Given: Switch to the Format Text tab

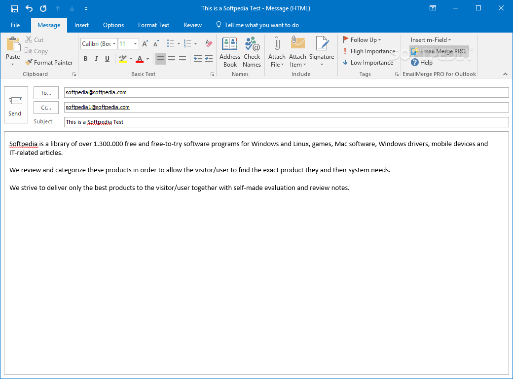Looking at the screenshot, I should pyautogui.click(x=153, y=25).
